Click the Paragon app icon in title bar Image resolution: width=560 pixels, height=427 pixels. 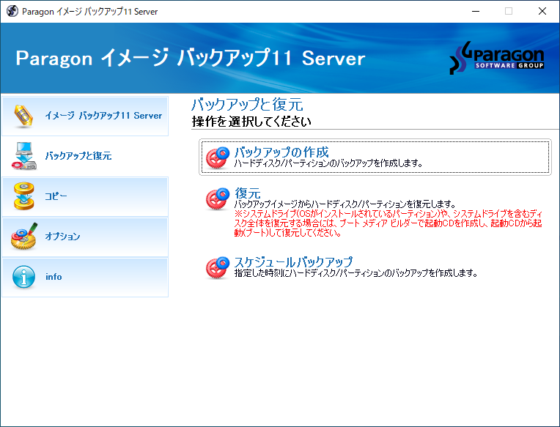point(12,12)
